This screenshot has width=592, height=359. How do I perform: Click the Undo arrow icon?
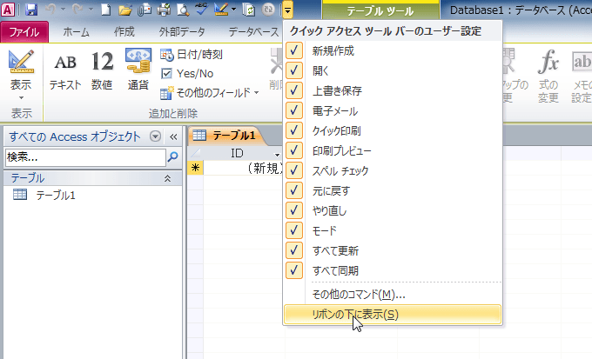50,10
